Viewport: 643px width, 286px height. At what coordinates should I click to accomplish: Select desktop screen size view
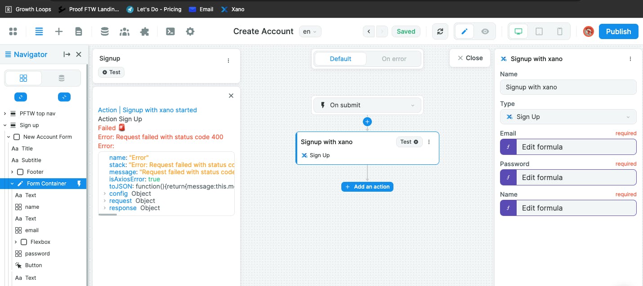(518, 31)
